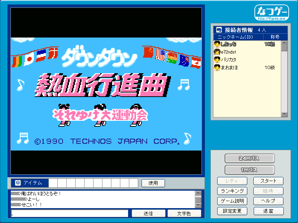The width and height of the screenshot is (298, 223).
Task: Click the レディ button
Action: 232,181
